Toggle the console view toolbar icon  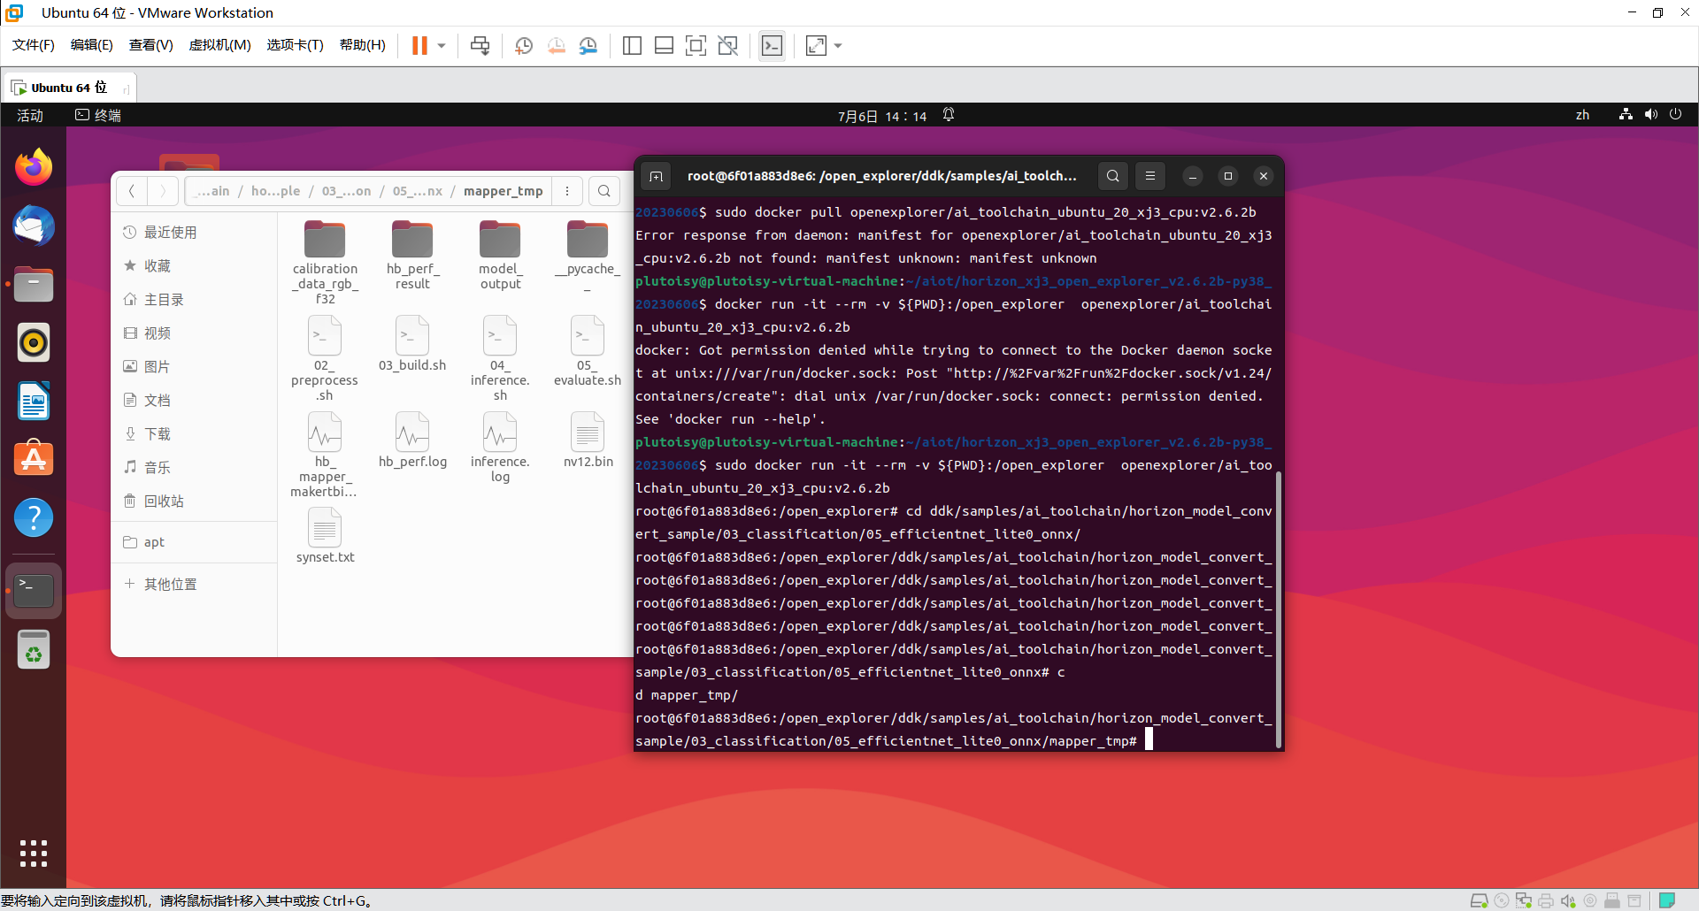click(772, 45)
